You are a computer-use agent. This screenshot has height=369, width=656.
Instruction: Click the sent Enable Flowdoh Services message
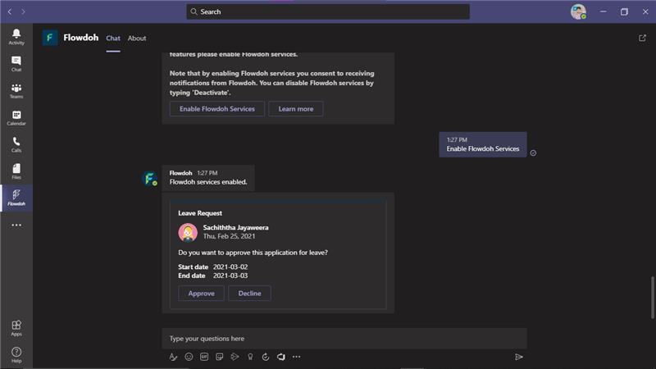click(x=483, y=145)
